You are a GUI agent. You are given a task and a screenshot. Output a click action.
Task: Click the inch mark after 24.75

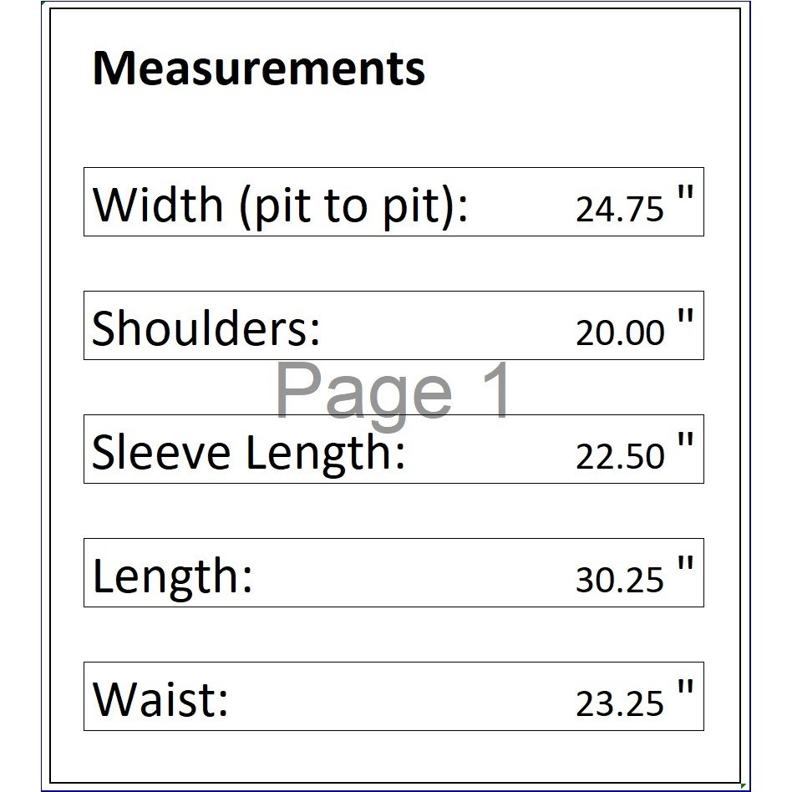[x=685, y=197]
